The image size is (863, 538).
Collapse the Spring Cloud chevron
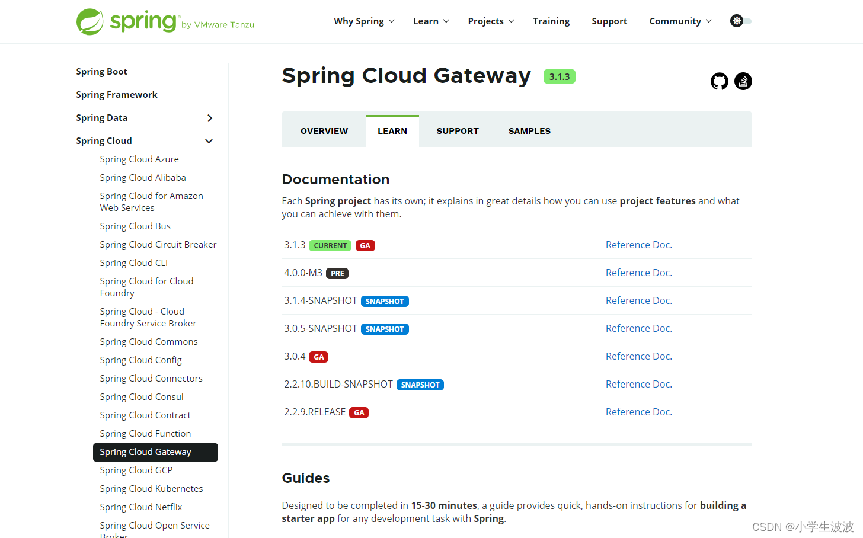click(209, 141)
